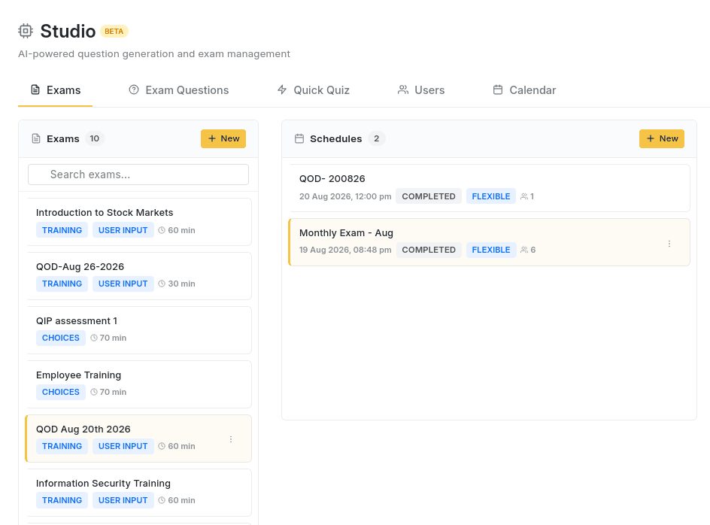Image resolution: width=710 pixels, height=525 pixels.
Task: Click the Studio chip logo icon
Action: (26, 31)
